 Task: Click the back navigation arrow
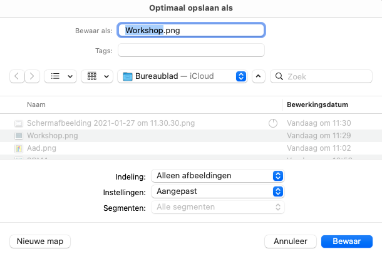click(x=17, y=76)
